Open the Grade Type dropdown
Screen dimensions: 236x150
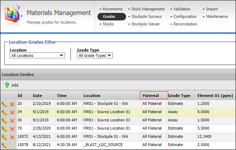(95, 55)
